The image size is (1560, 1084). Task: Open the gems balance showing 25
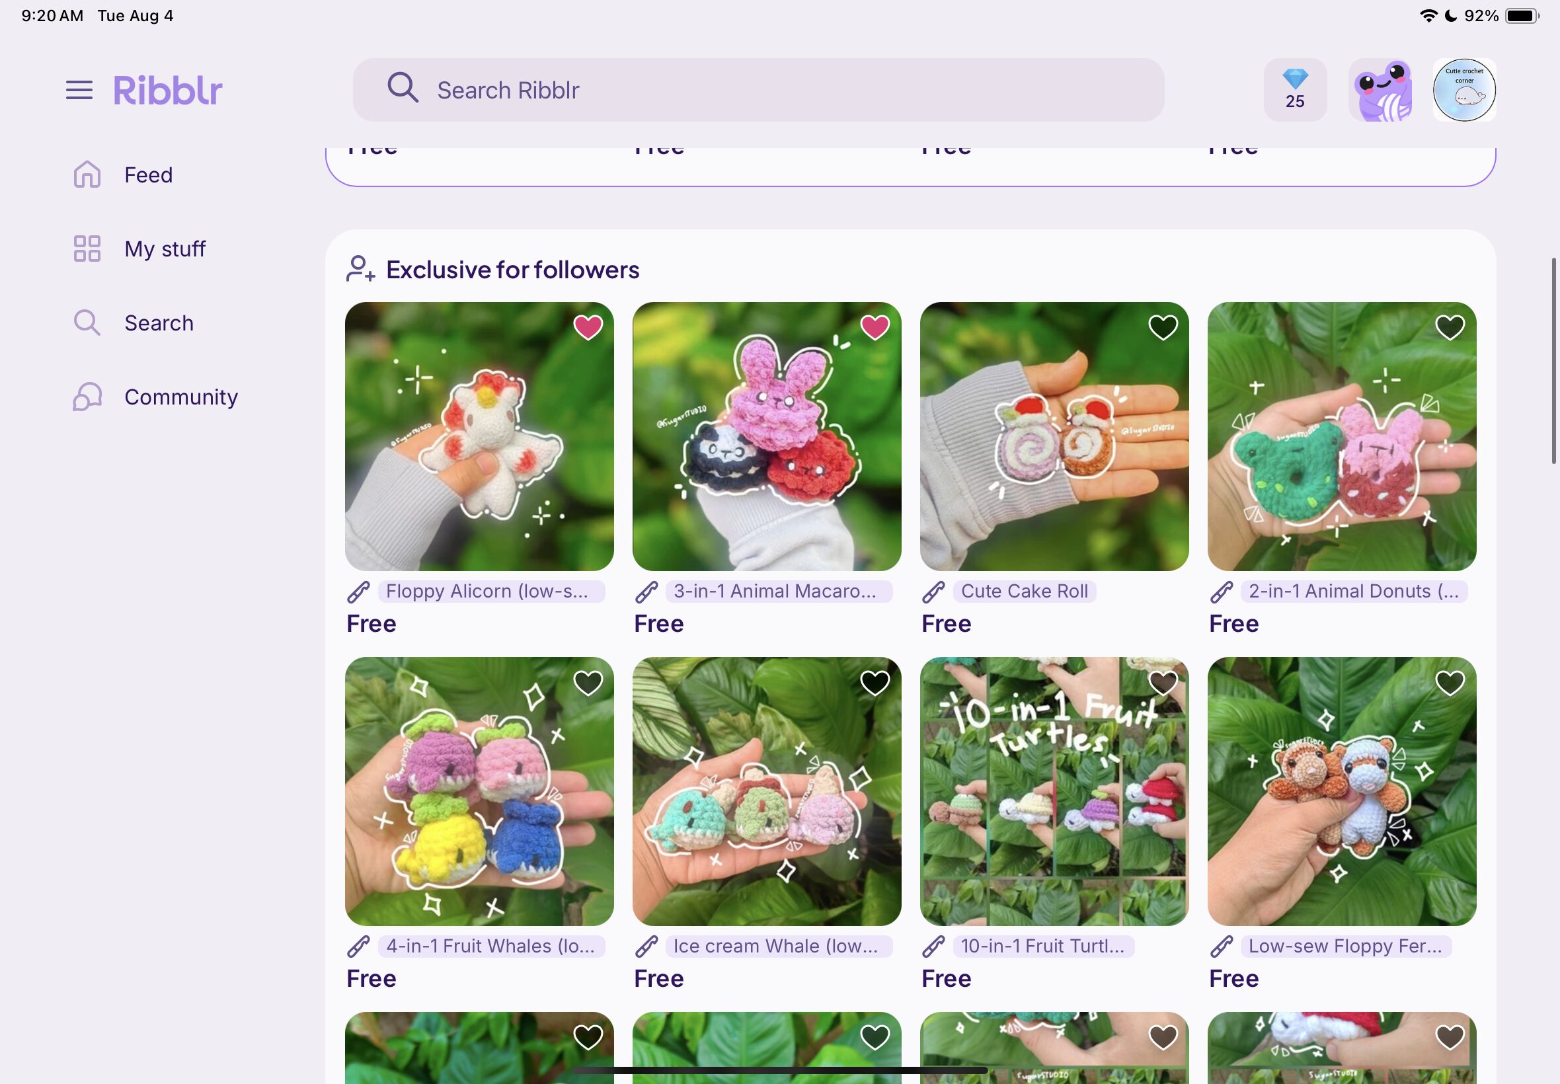1295,90
